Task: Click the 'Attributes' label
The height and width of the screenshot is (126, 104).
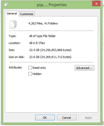Action: (15, 67)
